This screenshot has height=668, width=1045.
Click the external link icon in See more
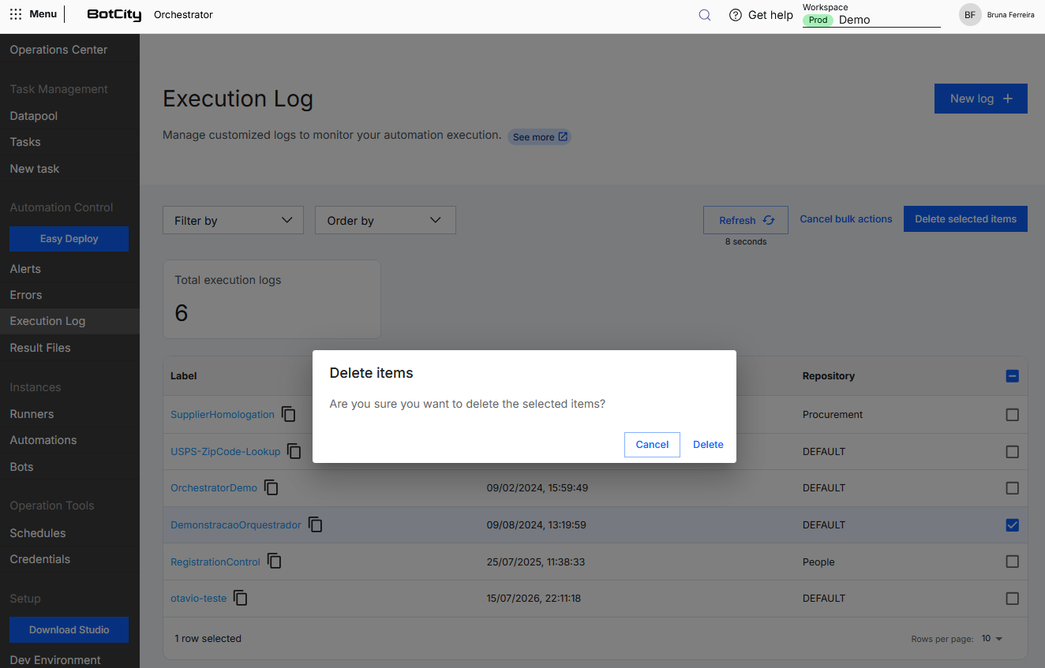(x=563, y=136)
